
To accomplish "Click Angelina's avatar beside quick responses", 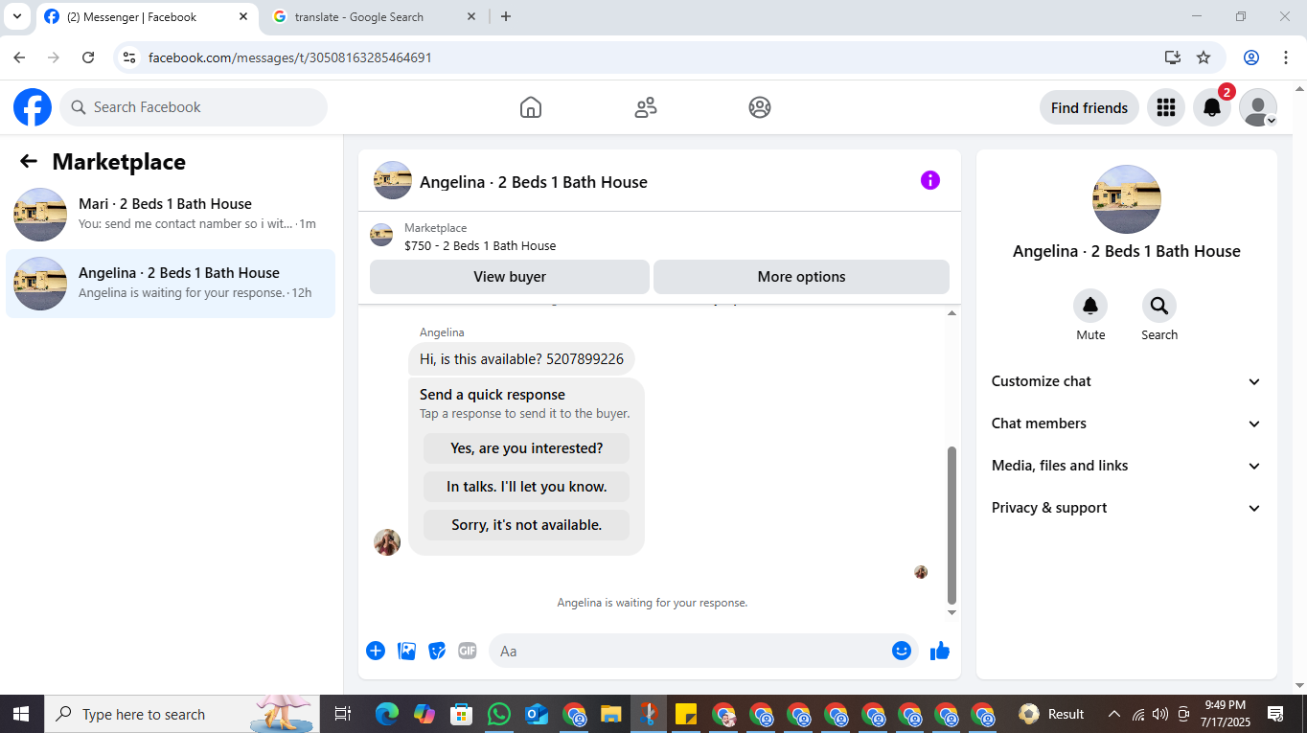I will pyautogui.click(x=387, y=542).
